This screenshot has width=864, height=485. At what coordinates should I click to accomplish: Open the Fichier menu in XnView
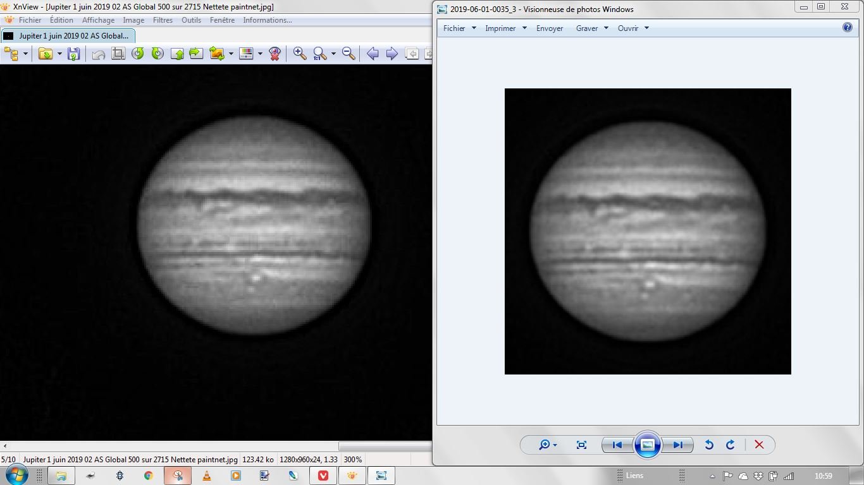[x=30, y=20]
